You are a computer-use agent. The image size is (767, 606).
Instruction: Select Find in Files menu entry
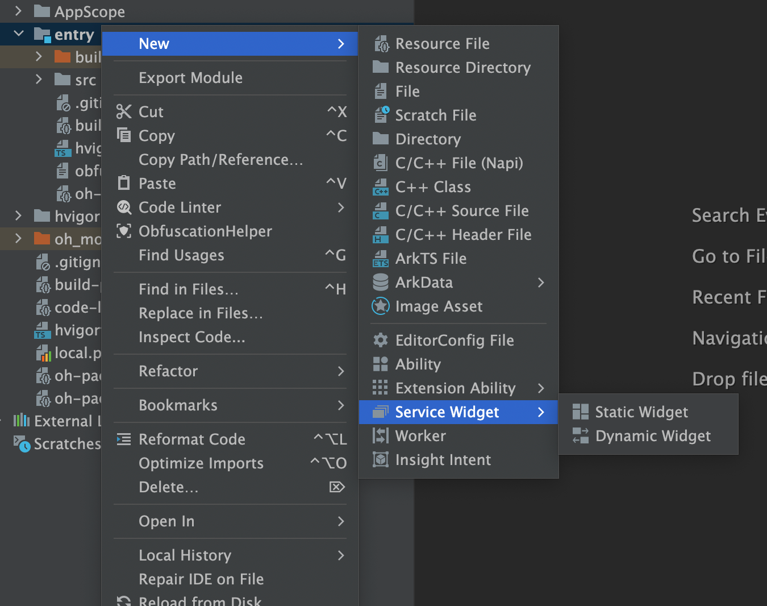click(188, 289)
